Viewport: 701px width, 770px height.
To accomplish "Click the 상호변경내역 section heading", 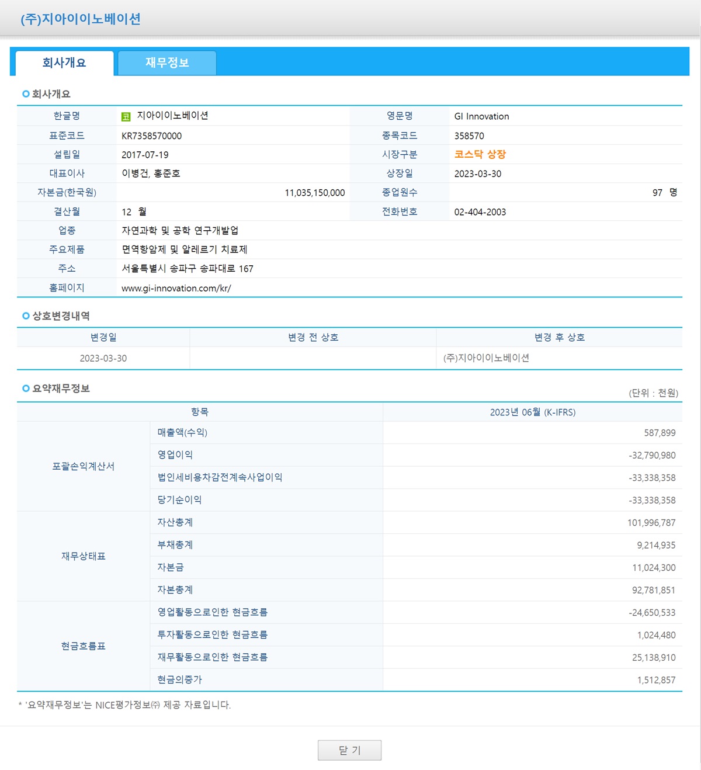I will (61, 316).
